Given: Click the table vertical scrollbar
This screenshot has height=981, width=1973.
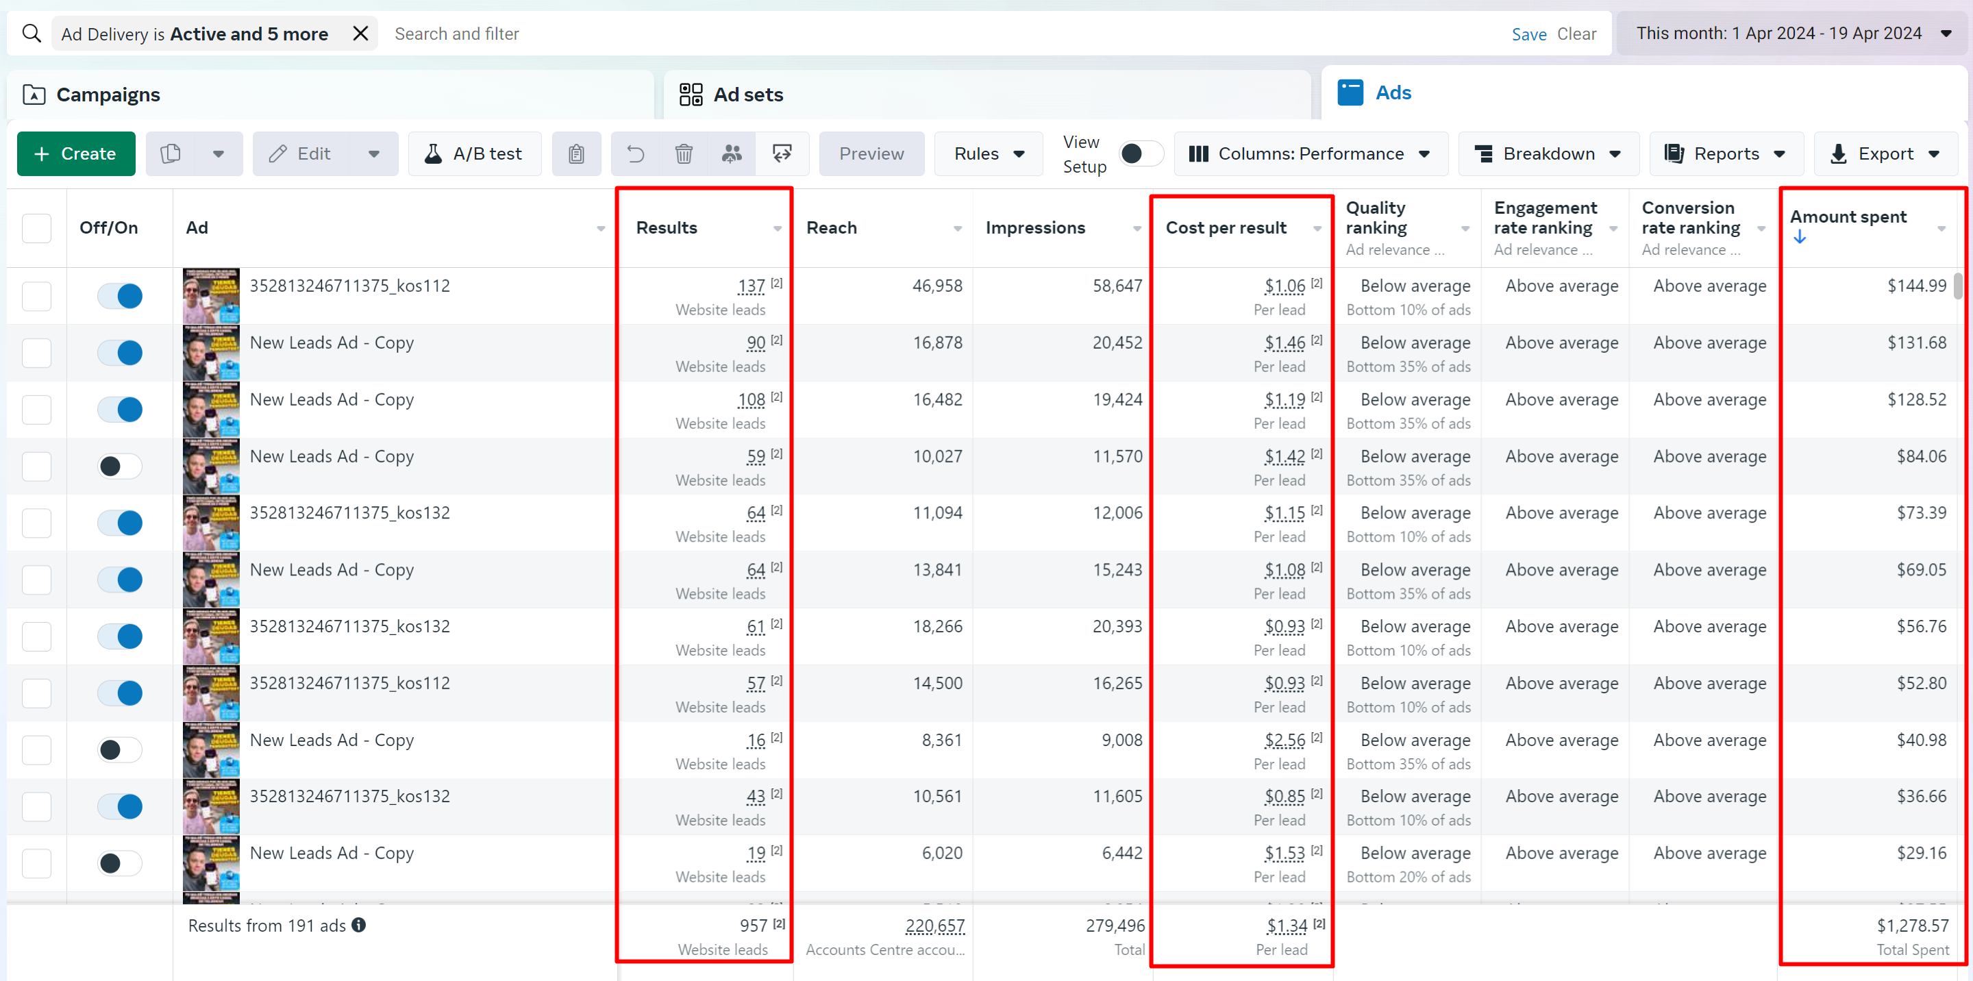Looking at the screenshot, I should (1959, 286).
